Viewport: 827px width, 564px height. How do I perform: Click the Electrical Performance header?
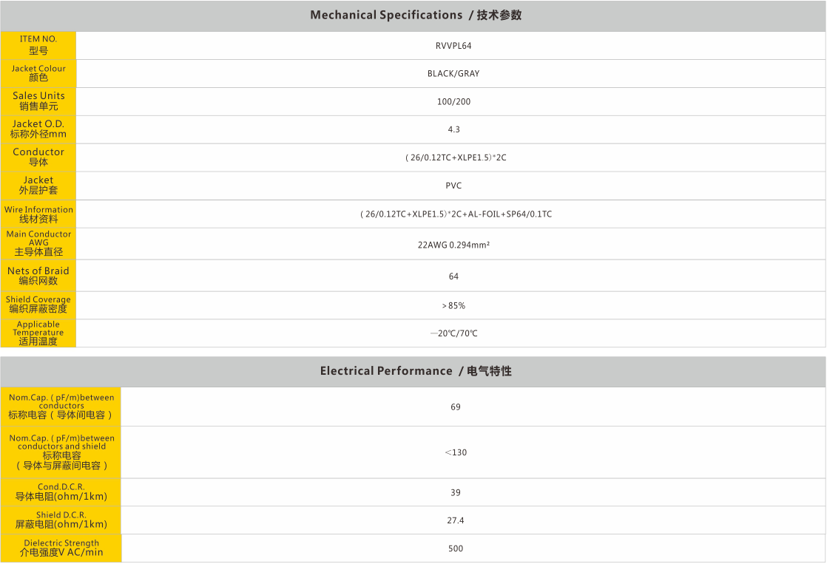(416, 371)
